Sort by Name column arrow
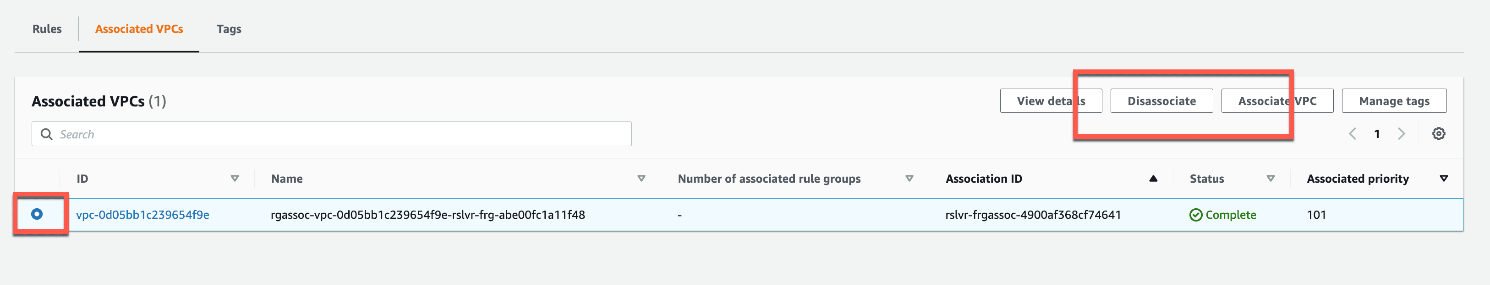 click(641, 178)
